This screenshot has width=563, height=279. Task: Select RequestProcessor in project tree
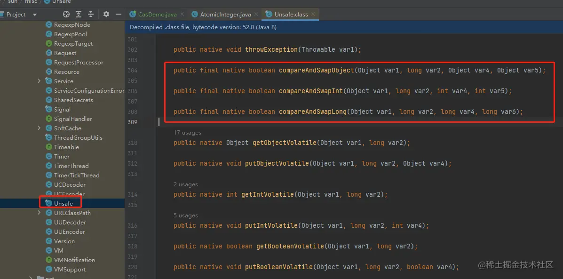(x=79, y=63)
